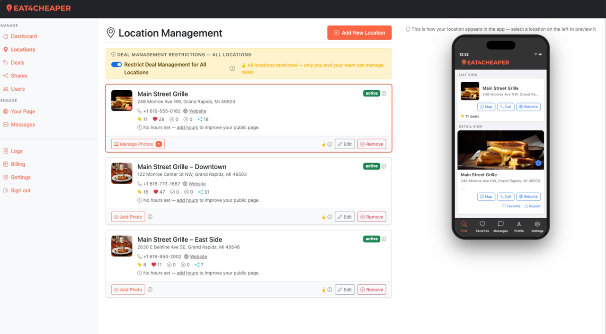The height and width of the screenshot is (334, 606).
Task: Click Map button in phone detail view
Action: [486, 197]
